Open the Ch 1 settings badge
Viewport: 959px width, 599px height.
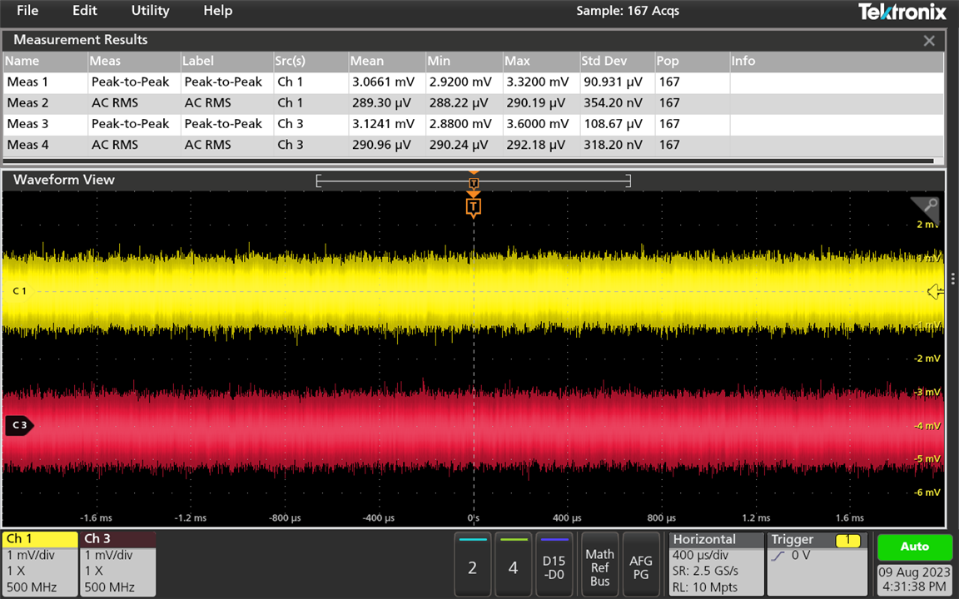click(x=40, y=563)
